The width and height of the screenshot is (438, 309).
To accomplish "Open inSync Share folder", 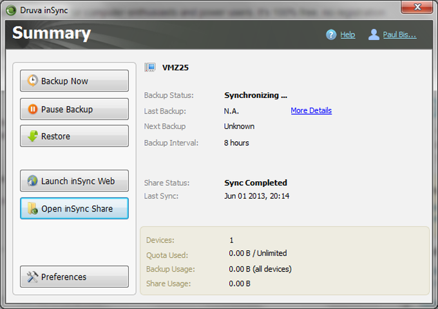I will point(74,208).
